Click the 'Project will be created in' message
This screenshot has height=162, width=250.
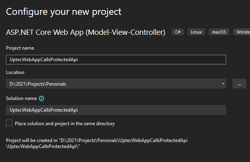pos(96,140)
